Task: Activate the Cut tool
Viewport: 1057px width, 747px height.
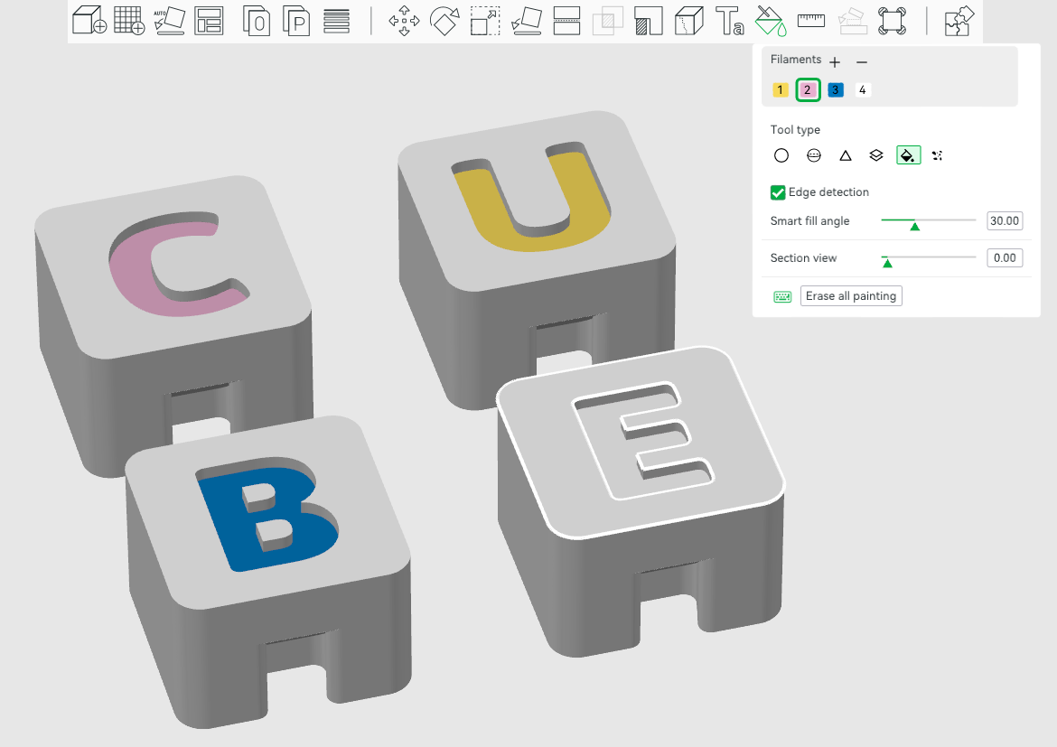Action: [x=566, y=21]
